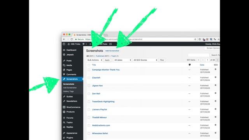
Task: Open Gallery Tags submenu item
Action: tap(68, 91)
